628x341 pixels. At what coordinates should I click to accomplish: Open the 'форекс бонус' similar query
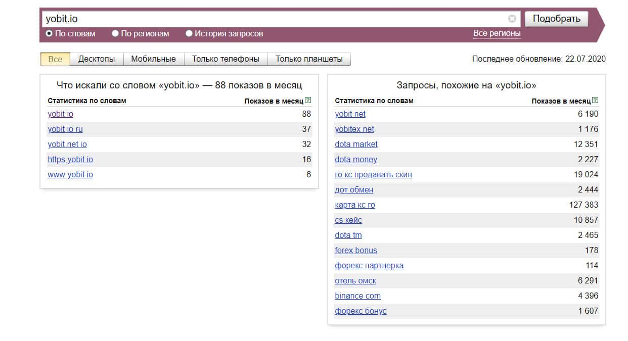pyautogui.click(x=361, y=311)
